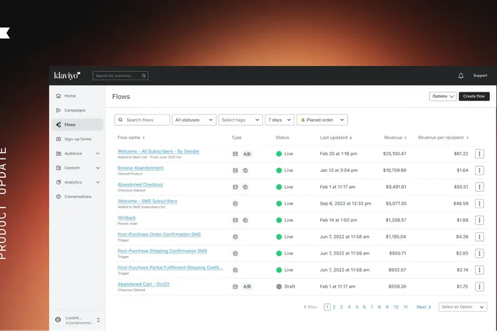Click the Create flow button
This screenshot has width=497, height=331.
[x=474, y=96]
